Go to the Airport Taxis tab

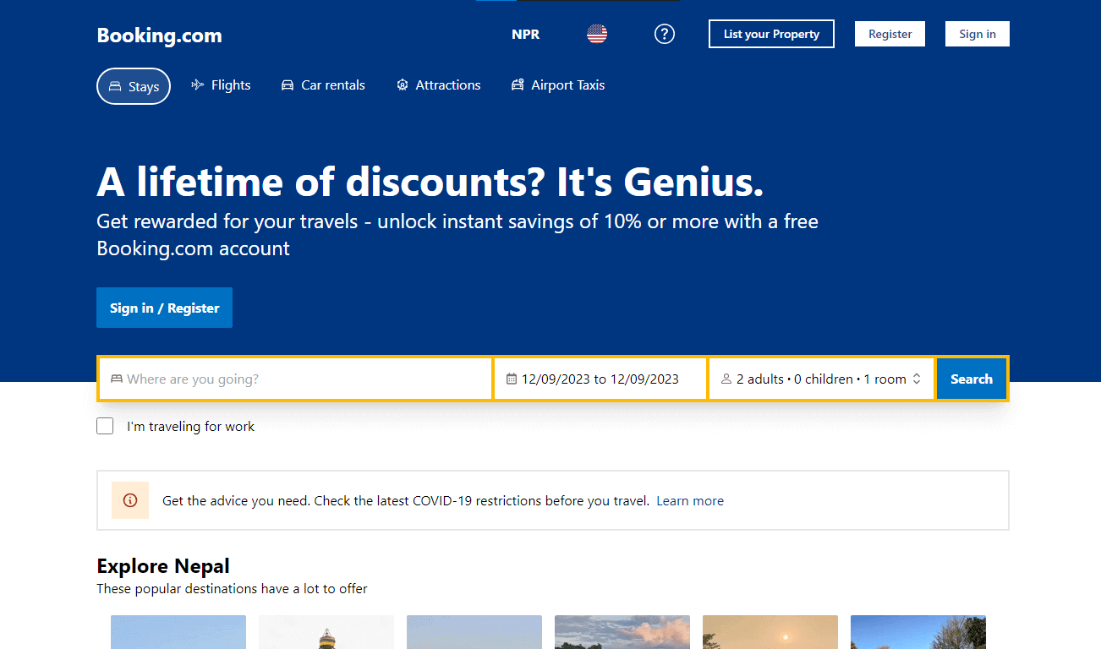[558, 85]
